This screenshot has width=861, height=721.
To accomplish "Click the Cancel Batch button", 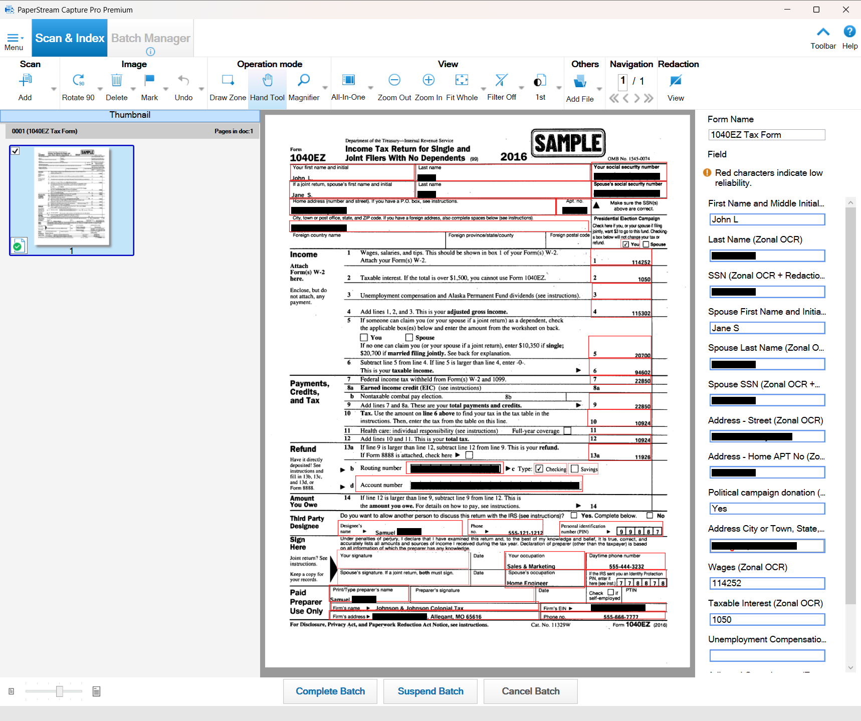I will 531,691.
